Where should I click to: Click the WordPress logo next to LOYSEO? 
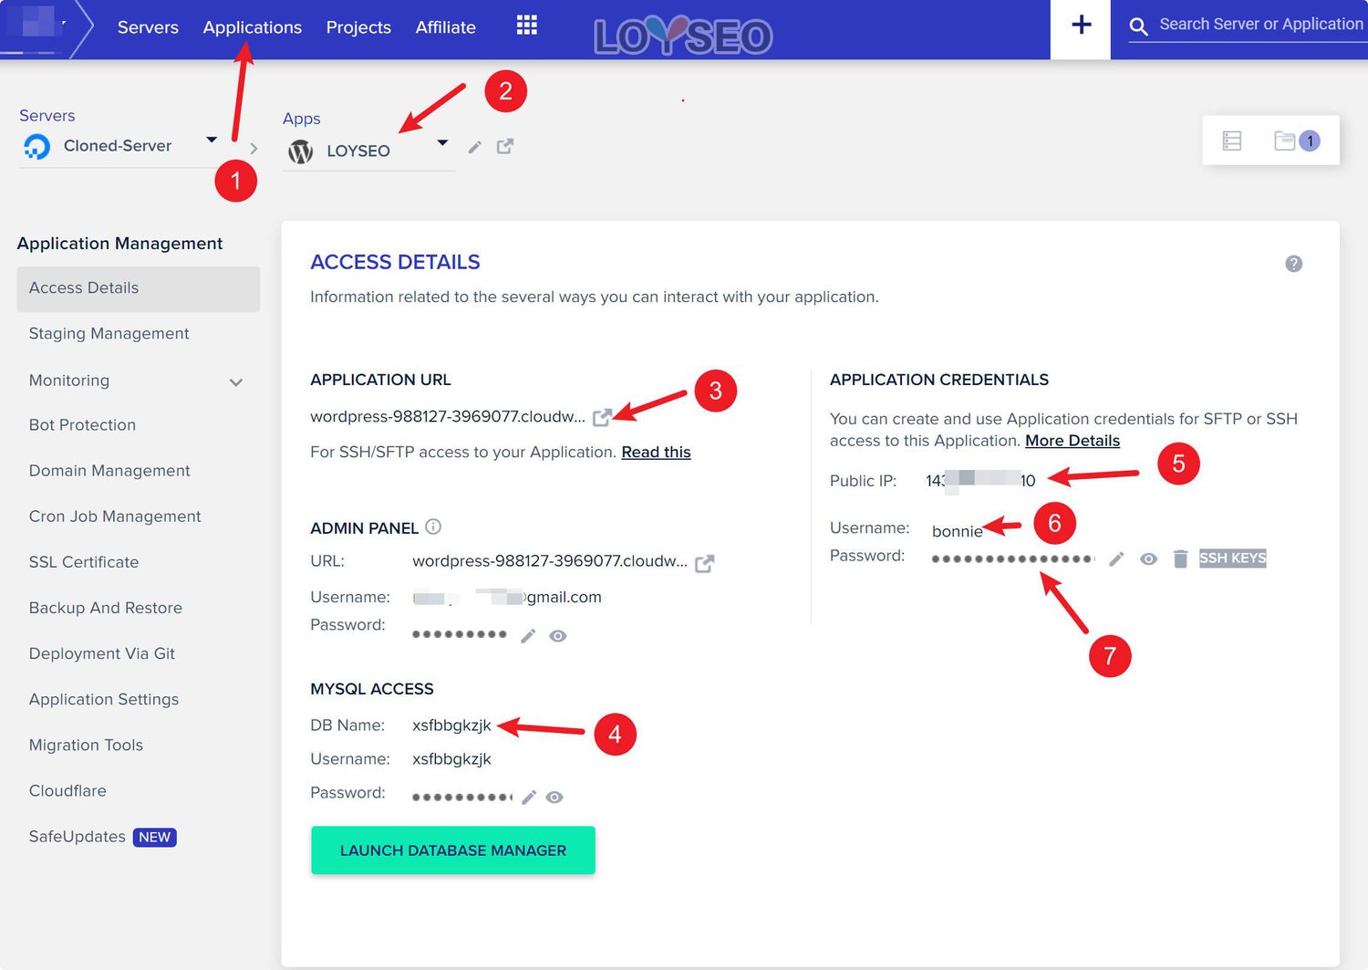(300, 151)
